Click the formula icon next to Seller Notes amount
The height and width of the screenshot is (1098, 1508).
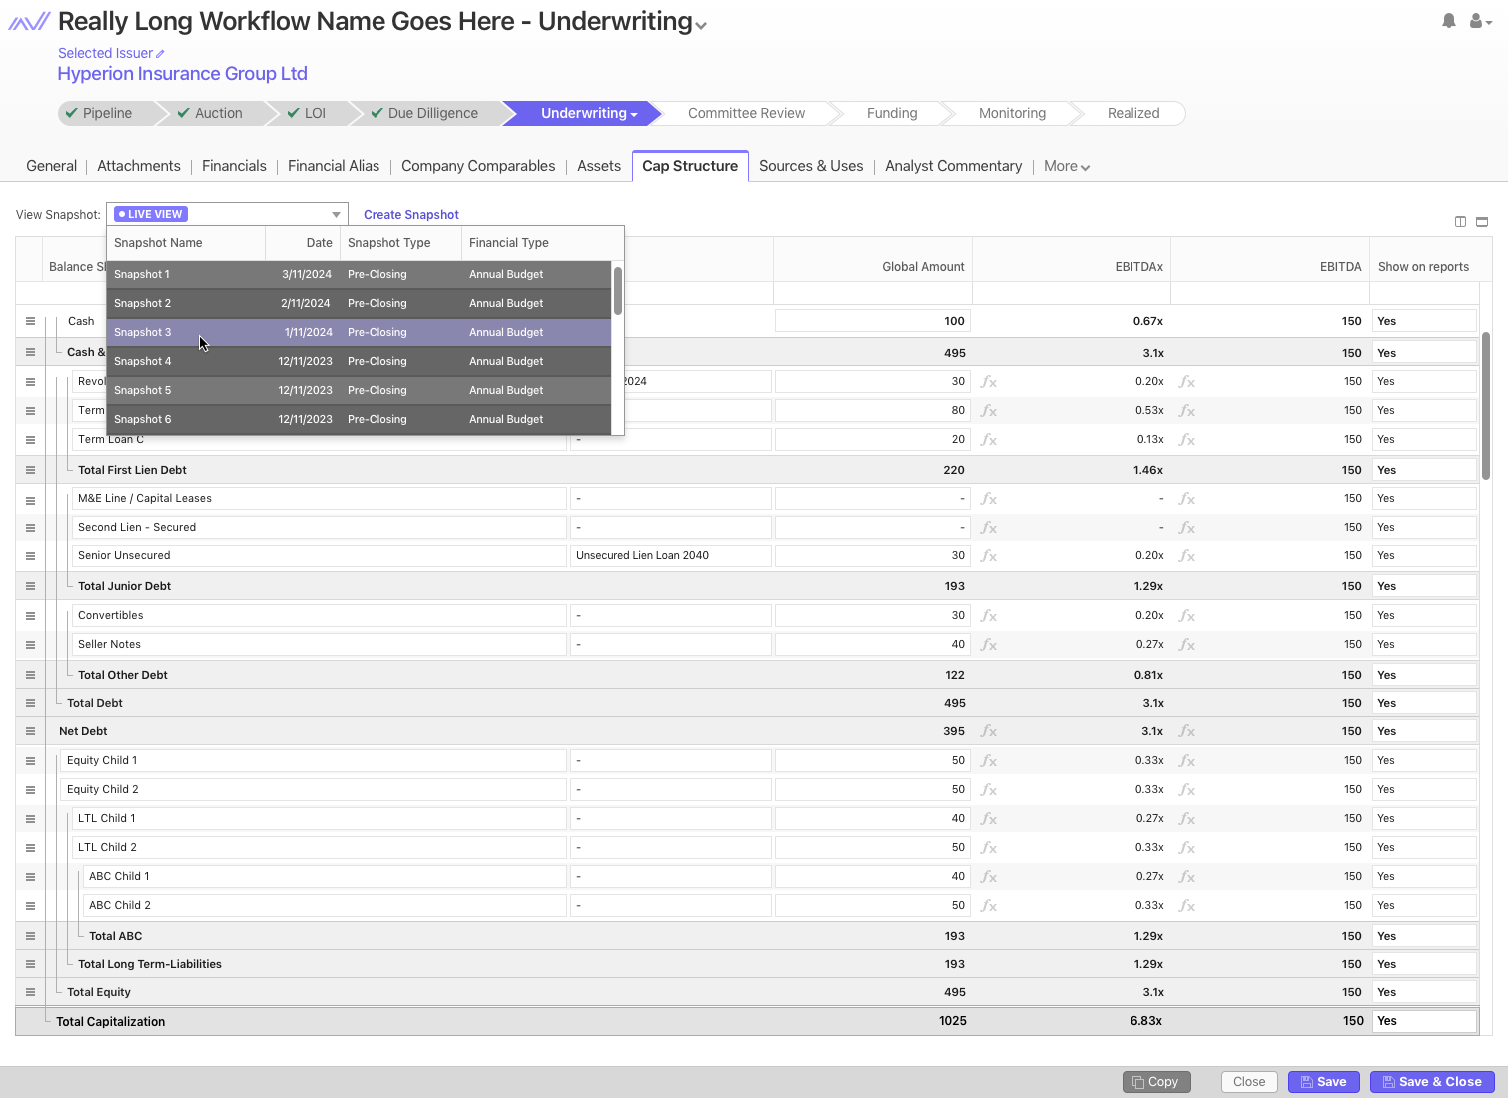click(x=989, y=645)
